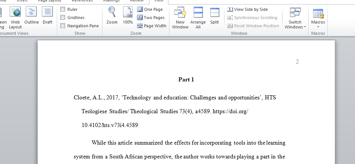Split the document window
The width and height of the screenshot is (355, 164).
click(x=214, y=15)
